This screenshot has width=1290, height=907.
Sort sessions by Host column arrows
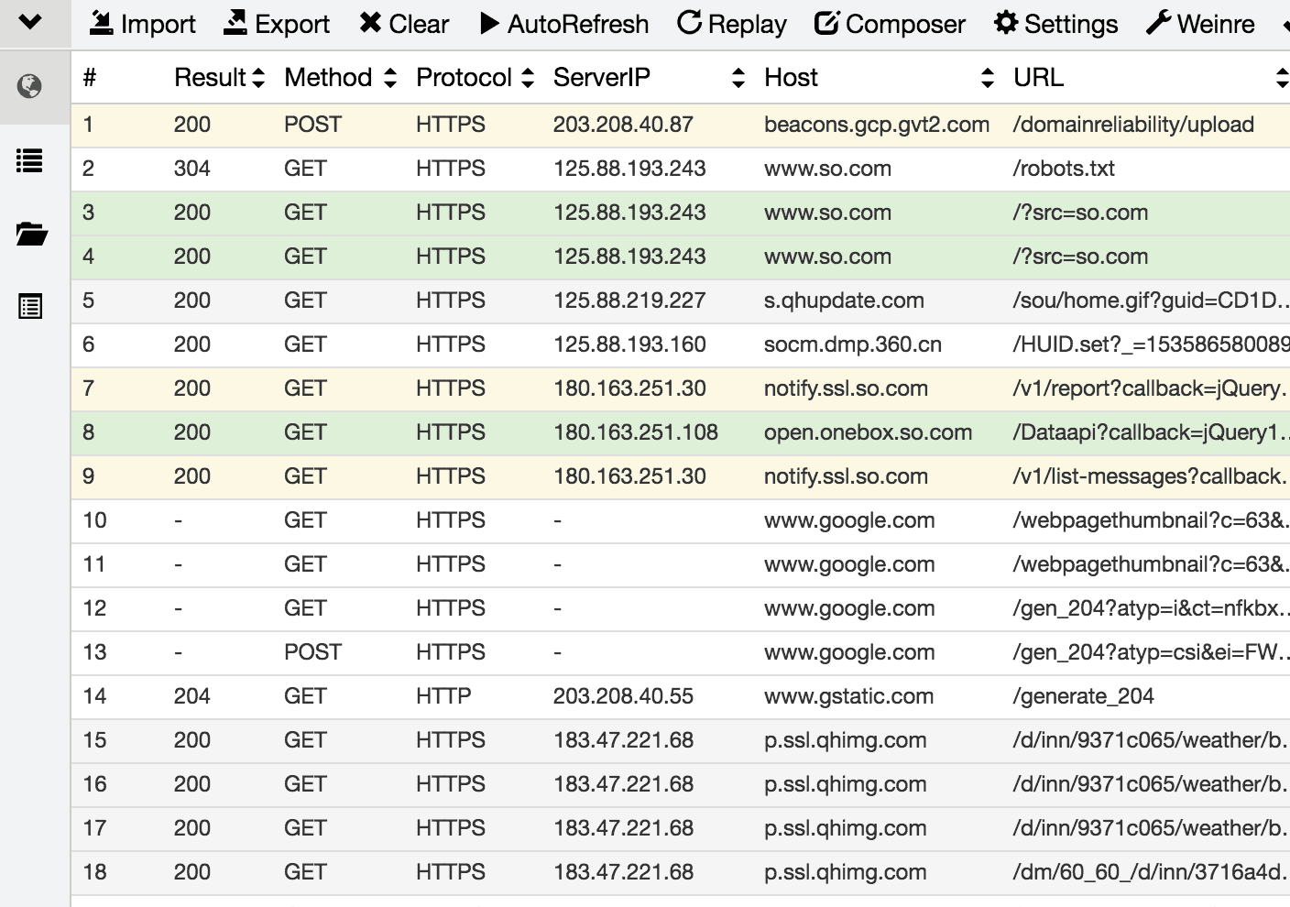pos(987,78)
